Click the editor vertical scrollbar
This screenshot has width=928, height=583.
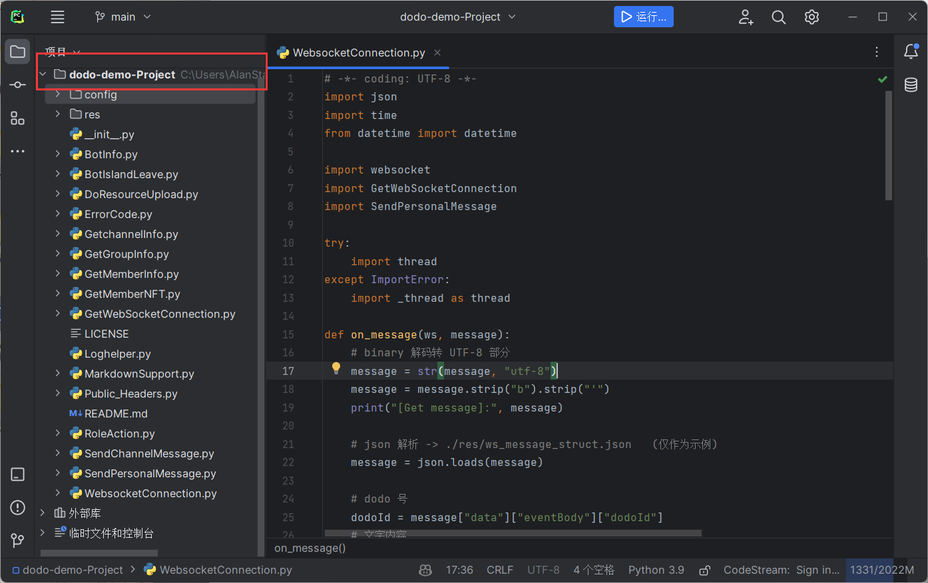point(889,146)
